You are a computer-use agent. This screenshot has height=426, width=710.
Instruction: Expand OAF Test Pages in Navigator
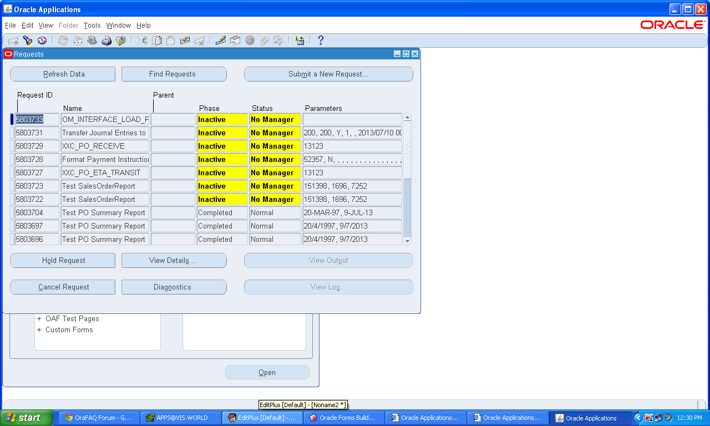[x=39, y=319]
